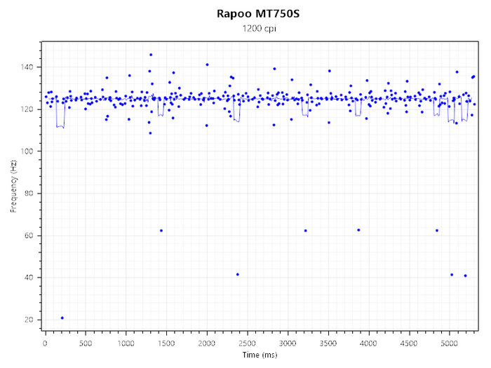The image size is (491, 368).
Task: Click the 62 Hz outlier near 1400 ms
Action: point(161,231)
